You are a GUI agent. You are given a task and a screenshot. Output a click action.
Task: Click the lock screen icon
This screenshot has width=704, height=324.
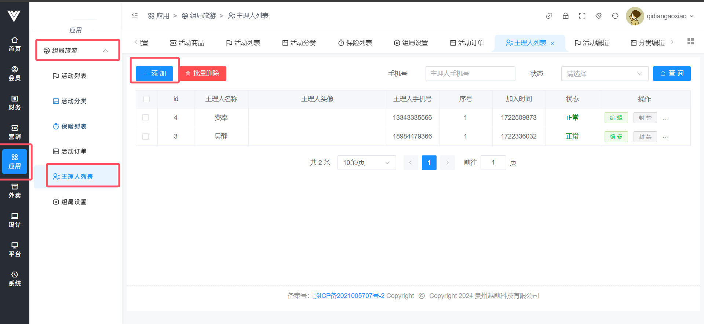(565, 16)
